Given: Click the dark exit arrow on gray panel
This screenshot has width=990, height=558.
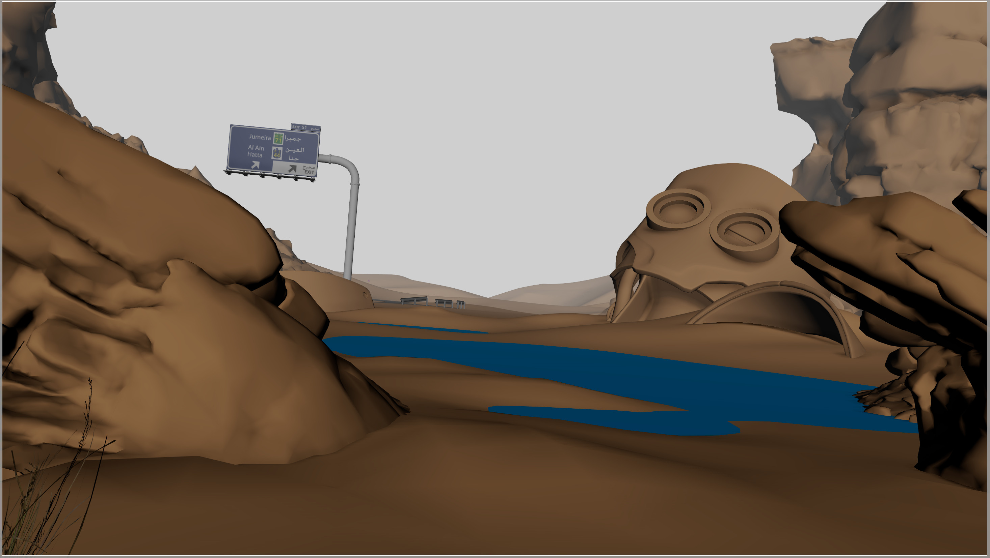Looking at the screenshot, I should tap(292, 169).
